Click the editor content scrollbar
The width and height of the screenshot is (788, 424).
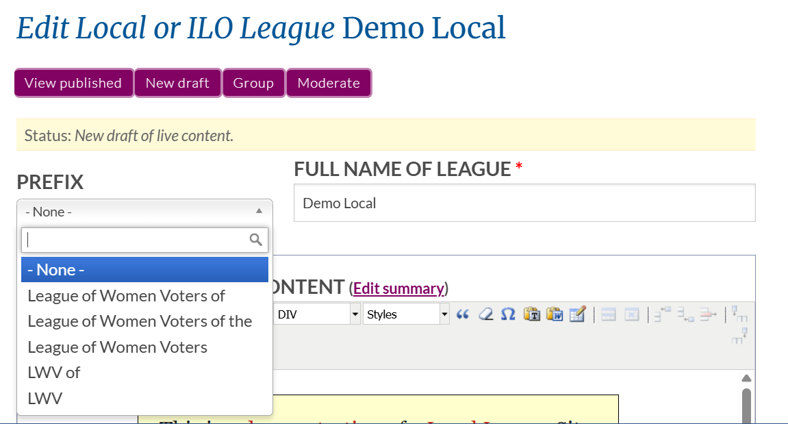(x=747, y=401)
